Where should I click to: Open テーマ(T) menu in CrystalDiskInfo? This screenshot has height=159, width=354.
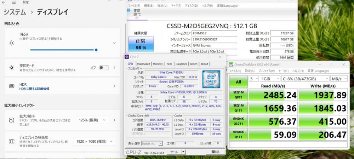(176, 6)
